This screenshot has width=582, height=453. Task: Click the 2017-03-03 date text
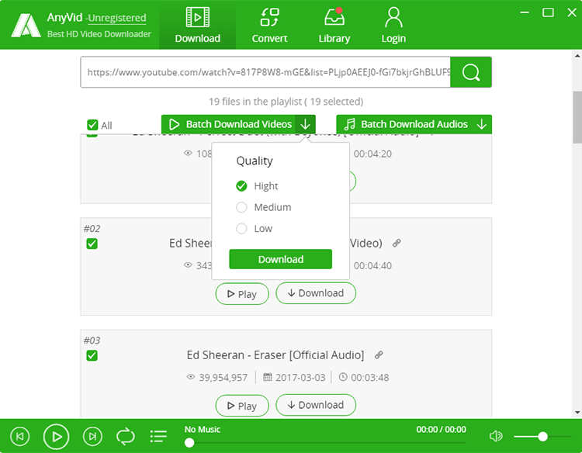pyautogui.click(x=300, y=377)
